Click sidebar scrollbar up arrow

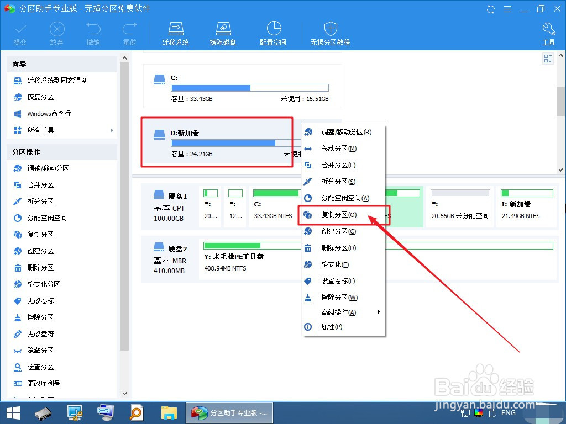pyautogui.click(x=124, y=58)
